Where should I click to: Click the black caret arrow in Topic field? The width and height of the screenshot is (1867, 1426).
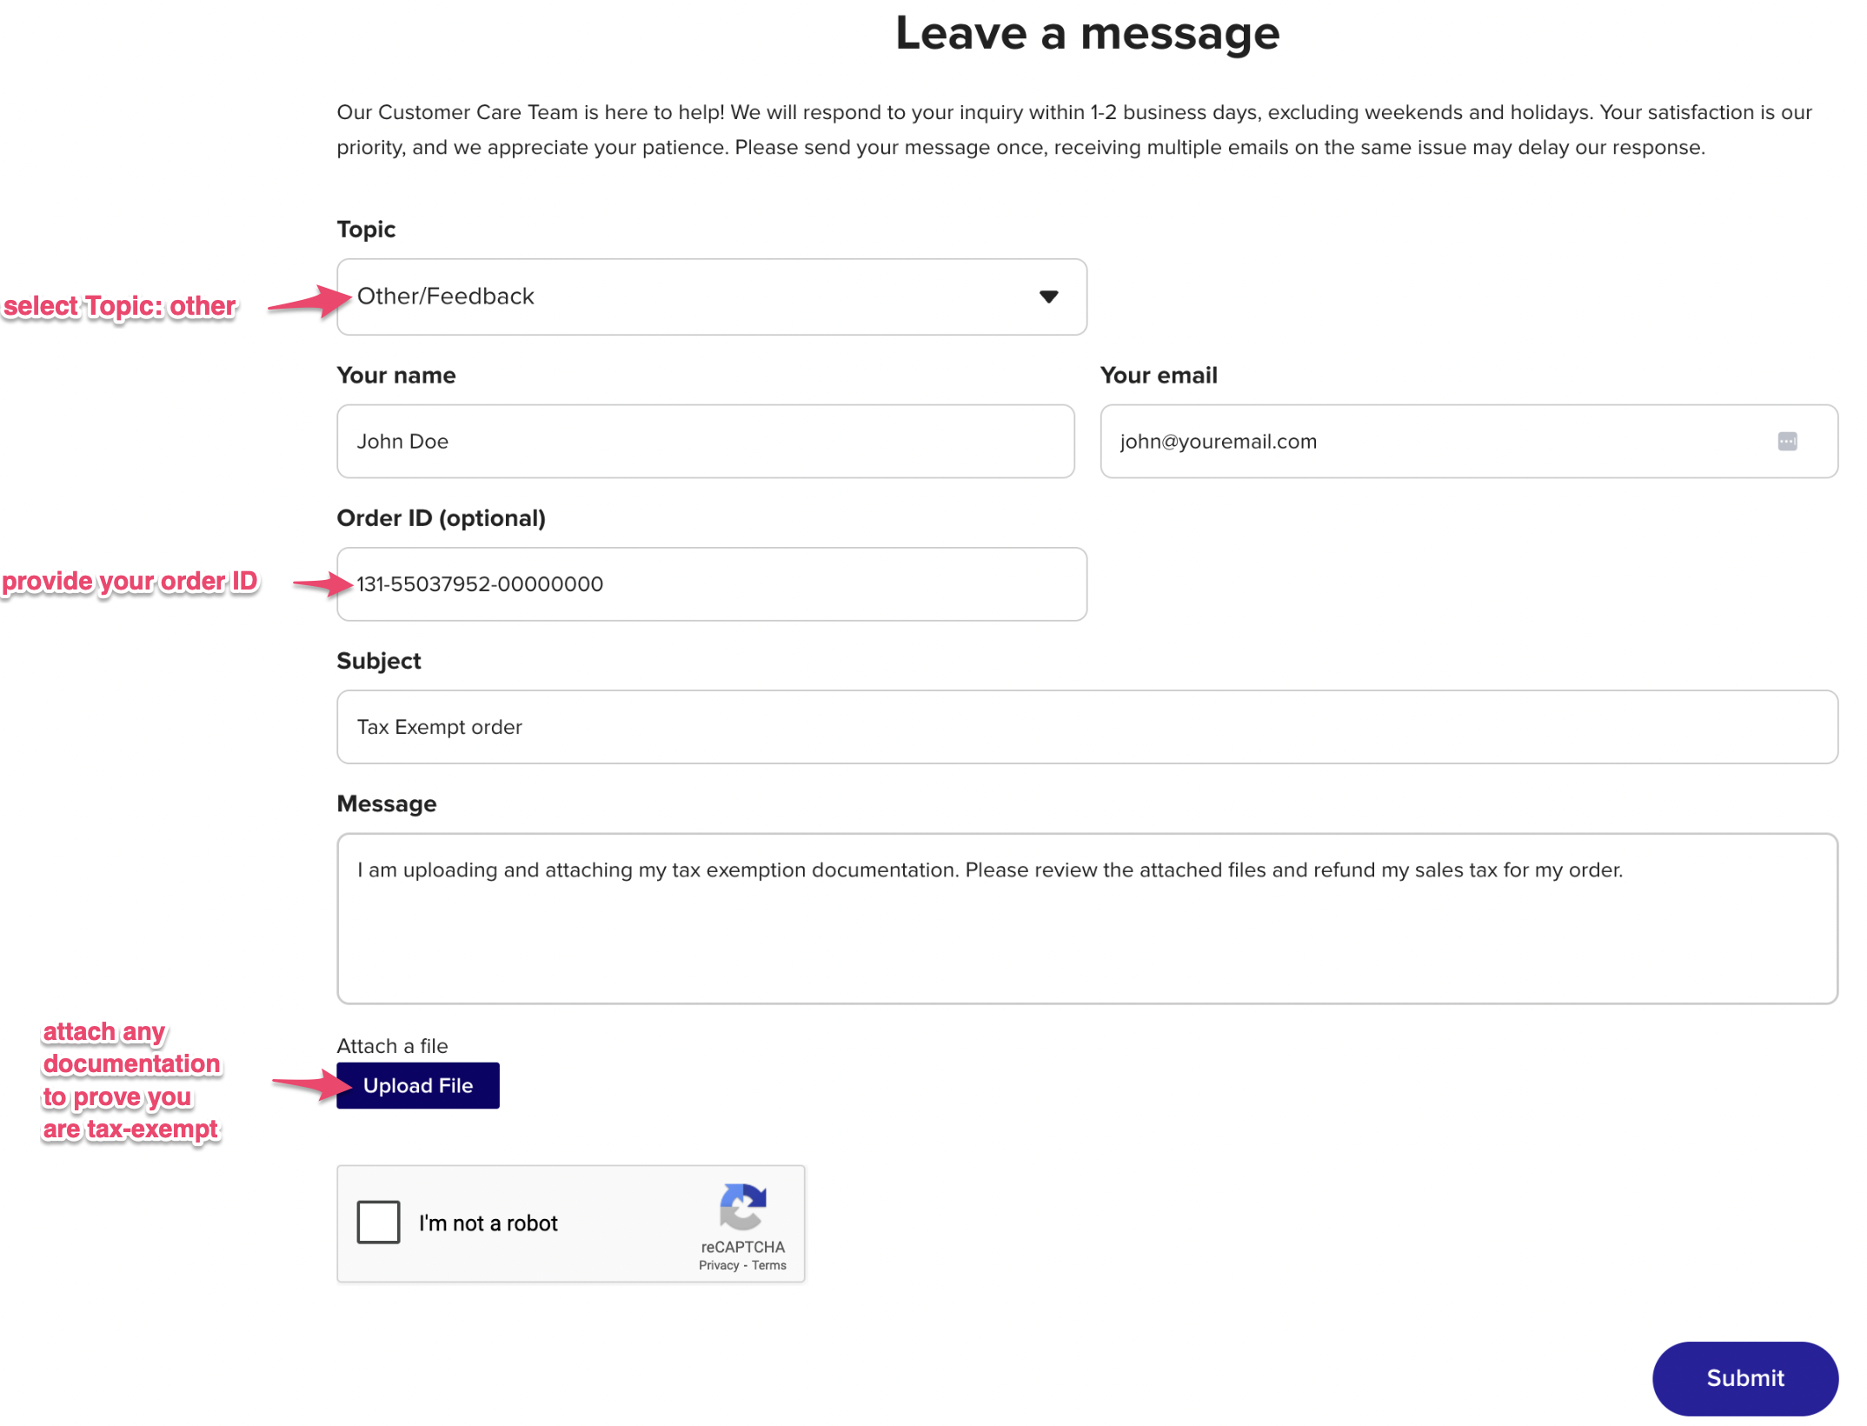(1049, 297)
